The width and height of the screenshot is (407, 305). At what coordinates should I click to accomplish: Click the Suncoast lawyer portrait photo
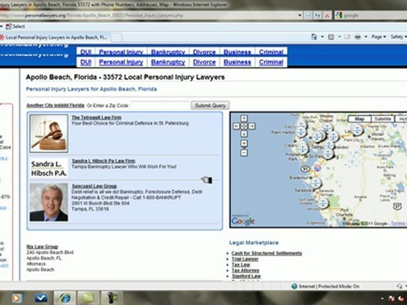(49, 202)
